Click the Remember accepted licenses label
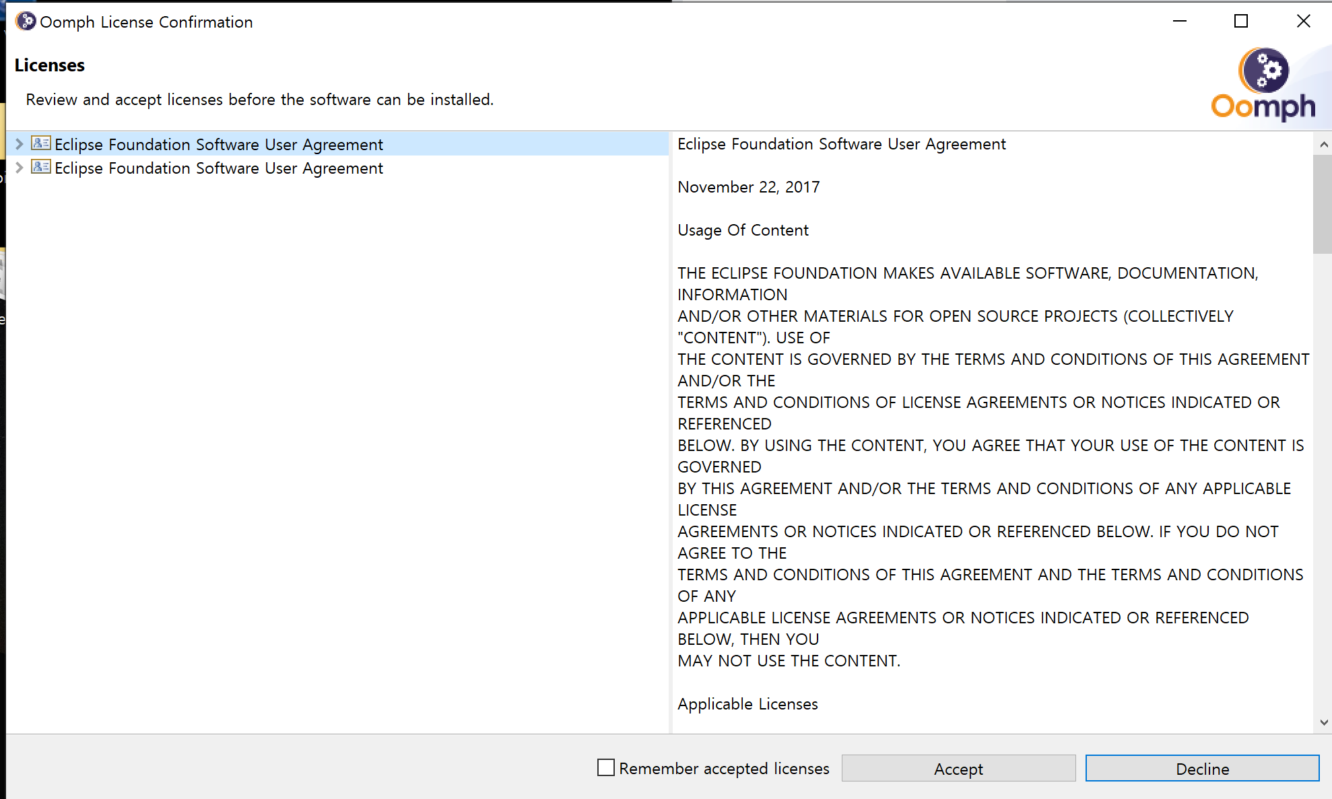This screenshot has width=1332, height=799. [x=724, y=768]
